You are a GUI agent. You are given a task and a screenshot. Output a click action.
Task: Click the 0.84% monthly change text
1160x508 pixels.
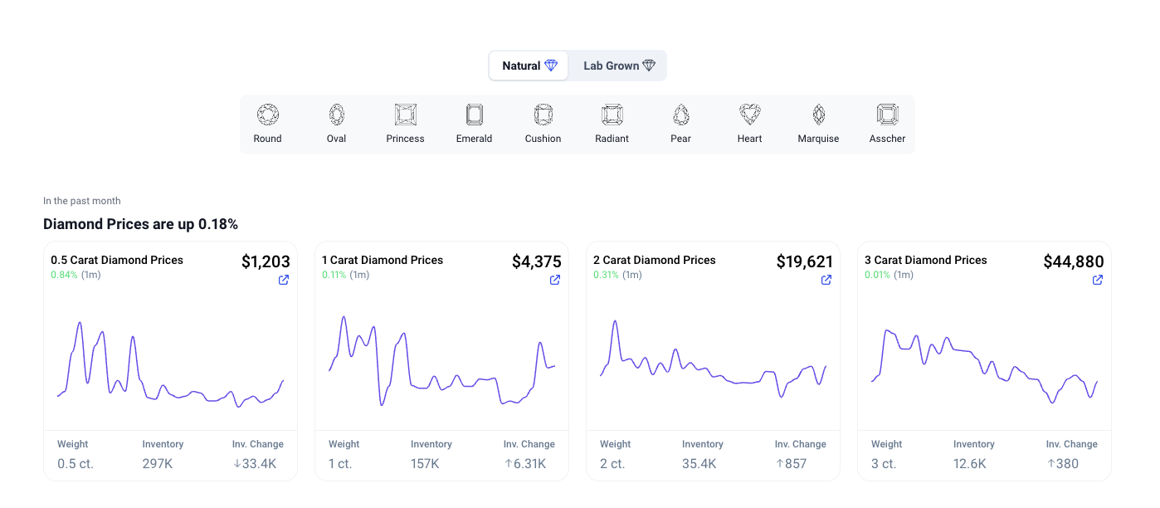(x=64, y=275)
